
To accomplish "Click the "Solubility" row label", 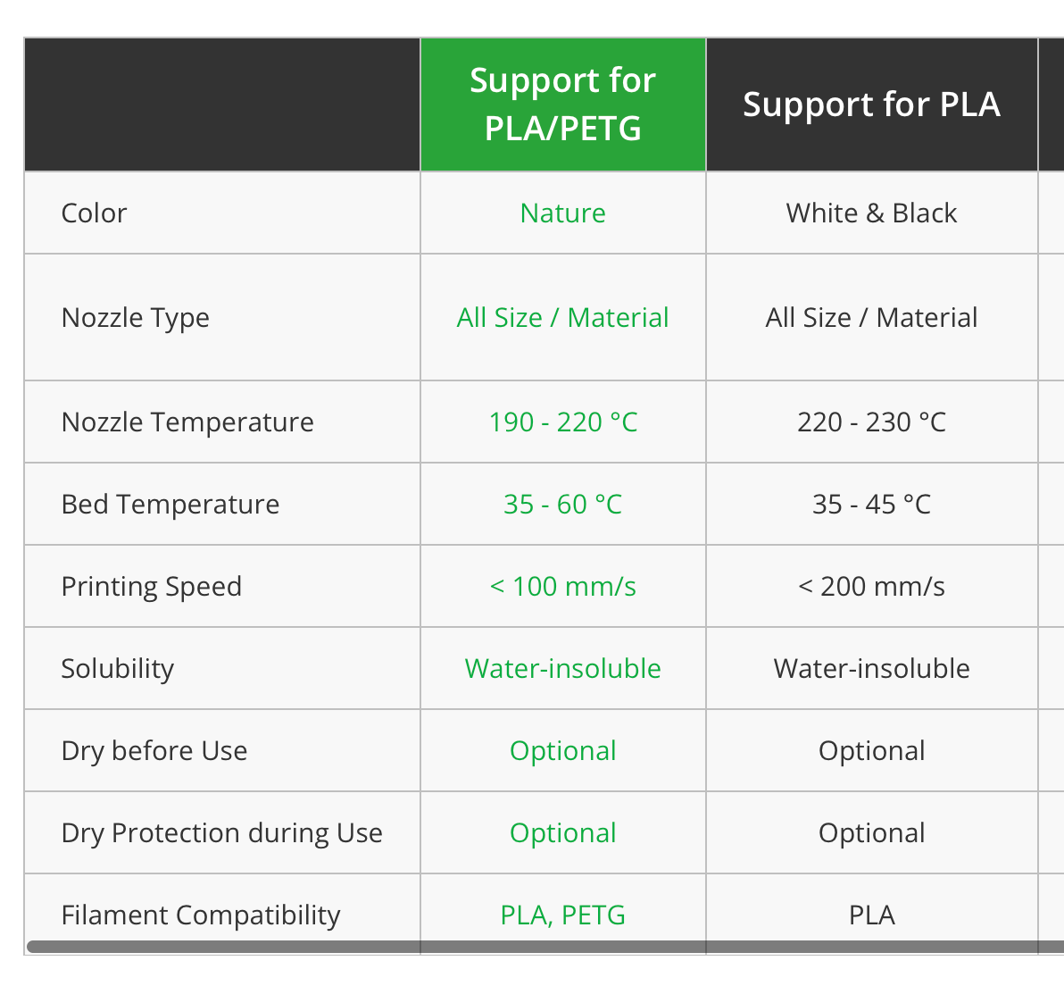I will [118, 669].
